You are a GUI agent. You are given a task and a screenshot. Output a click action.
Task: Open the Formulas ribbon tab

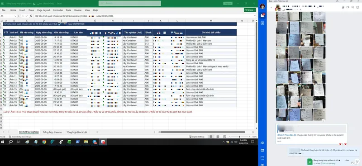(x=58, y=10)
